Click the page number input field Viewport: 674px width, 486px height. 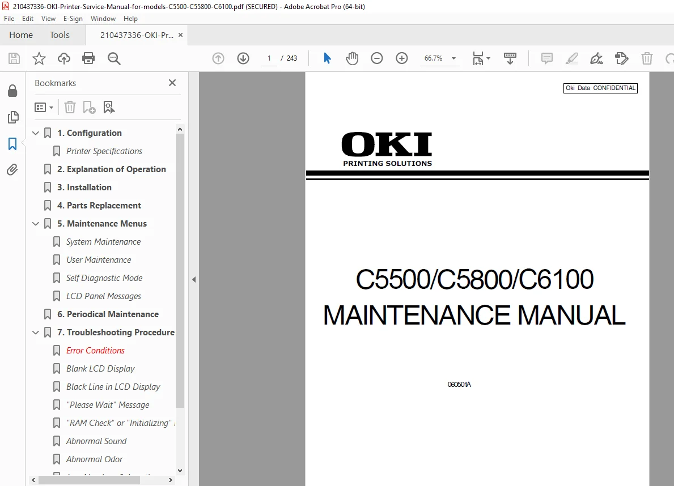coord(269,58)
